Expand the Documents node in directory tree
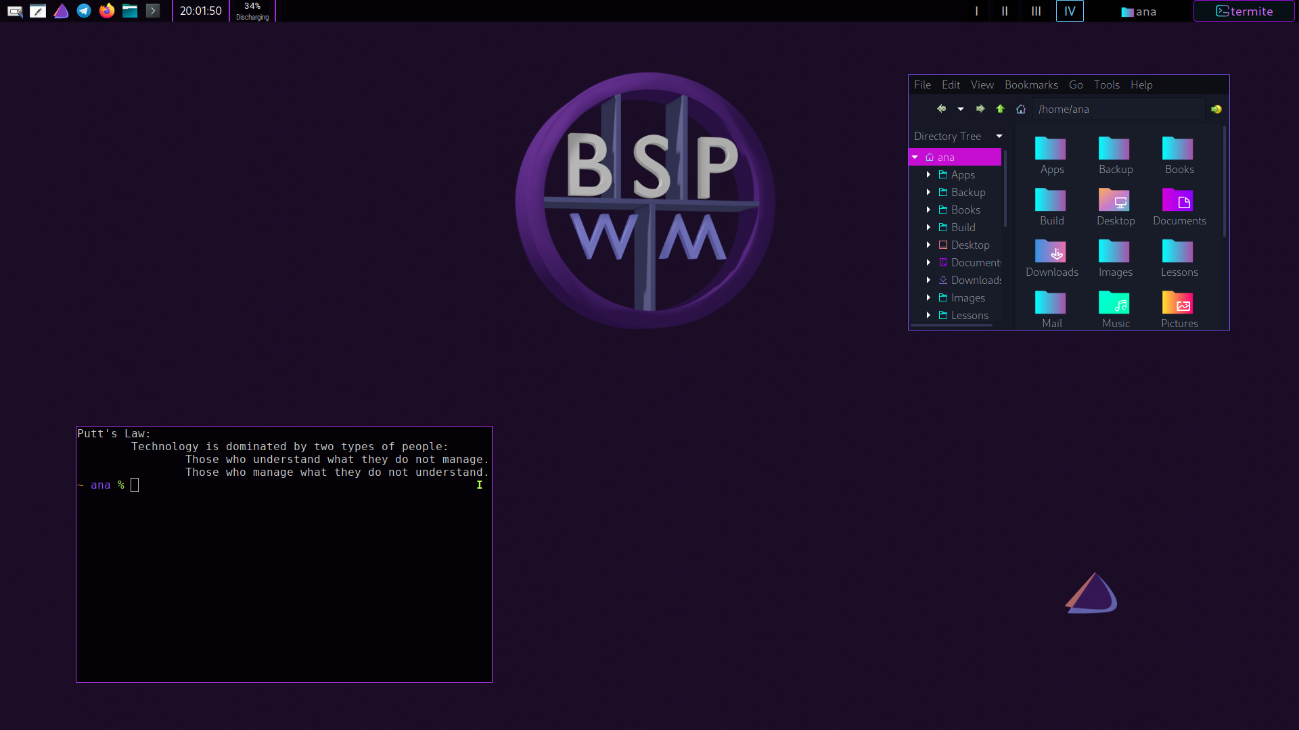 tap(928, 262)
